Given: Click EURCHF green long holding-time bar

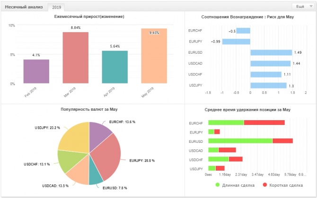Looking at the screenshot, I should coord(226,123).
